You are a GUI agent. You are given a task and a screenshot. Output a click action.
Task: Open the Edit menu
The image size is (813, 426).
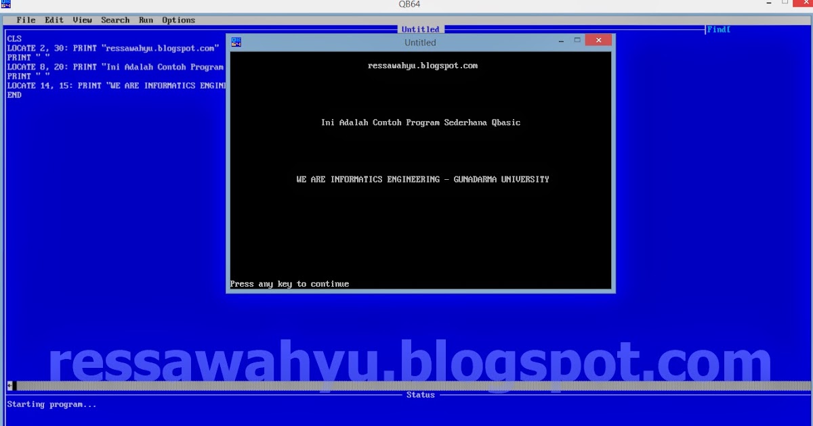pos(54,20)
